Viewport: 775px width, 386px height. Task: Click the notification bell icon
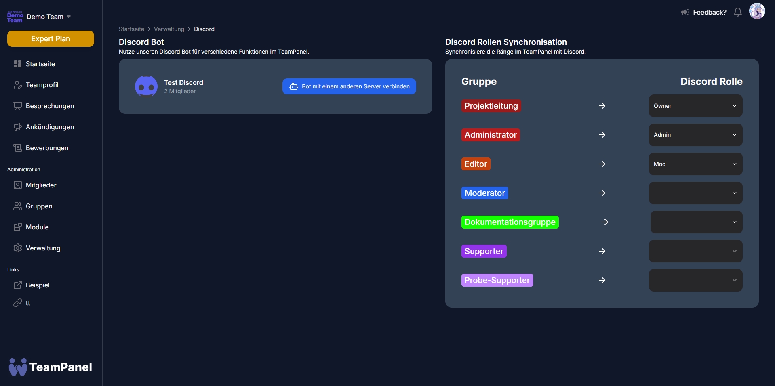[737, 12]
